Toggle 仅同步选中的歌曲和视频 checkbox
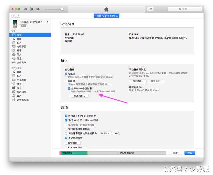This screenshot has height=175, width=213. click(x=66, y=125)
